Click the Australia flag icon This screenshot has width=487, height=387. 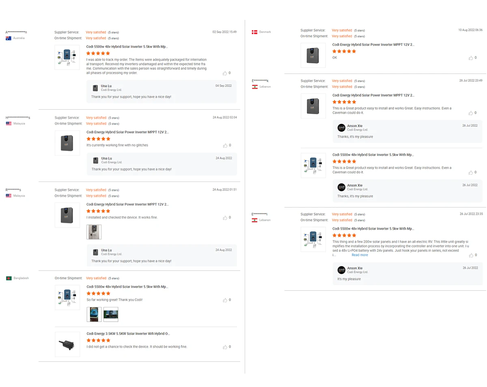tap(8, 38)
